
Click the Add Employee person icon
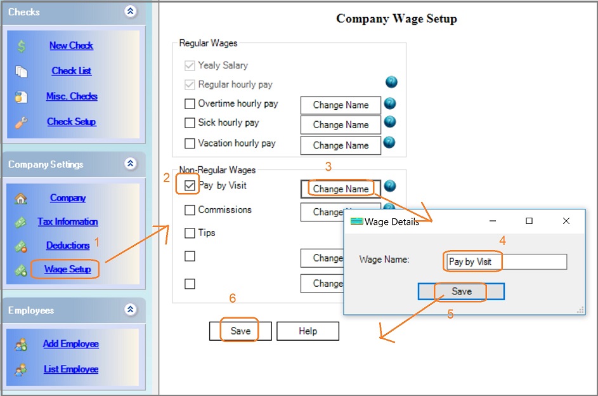click(x=21, y=344)
